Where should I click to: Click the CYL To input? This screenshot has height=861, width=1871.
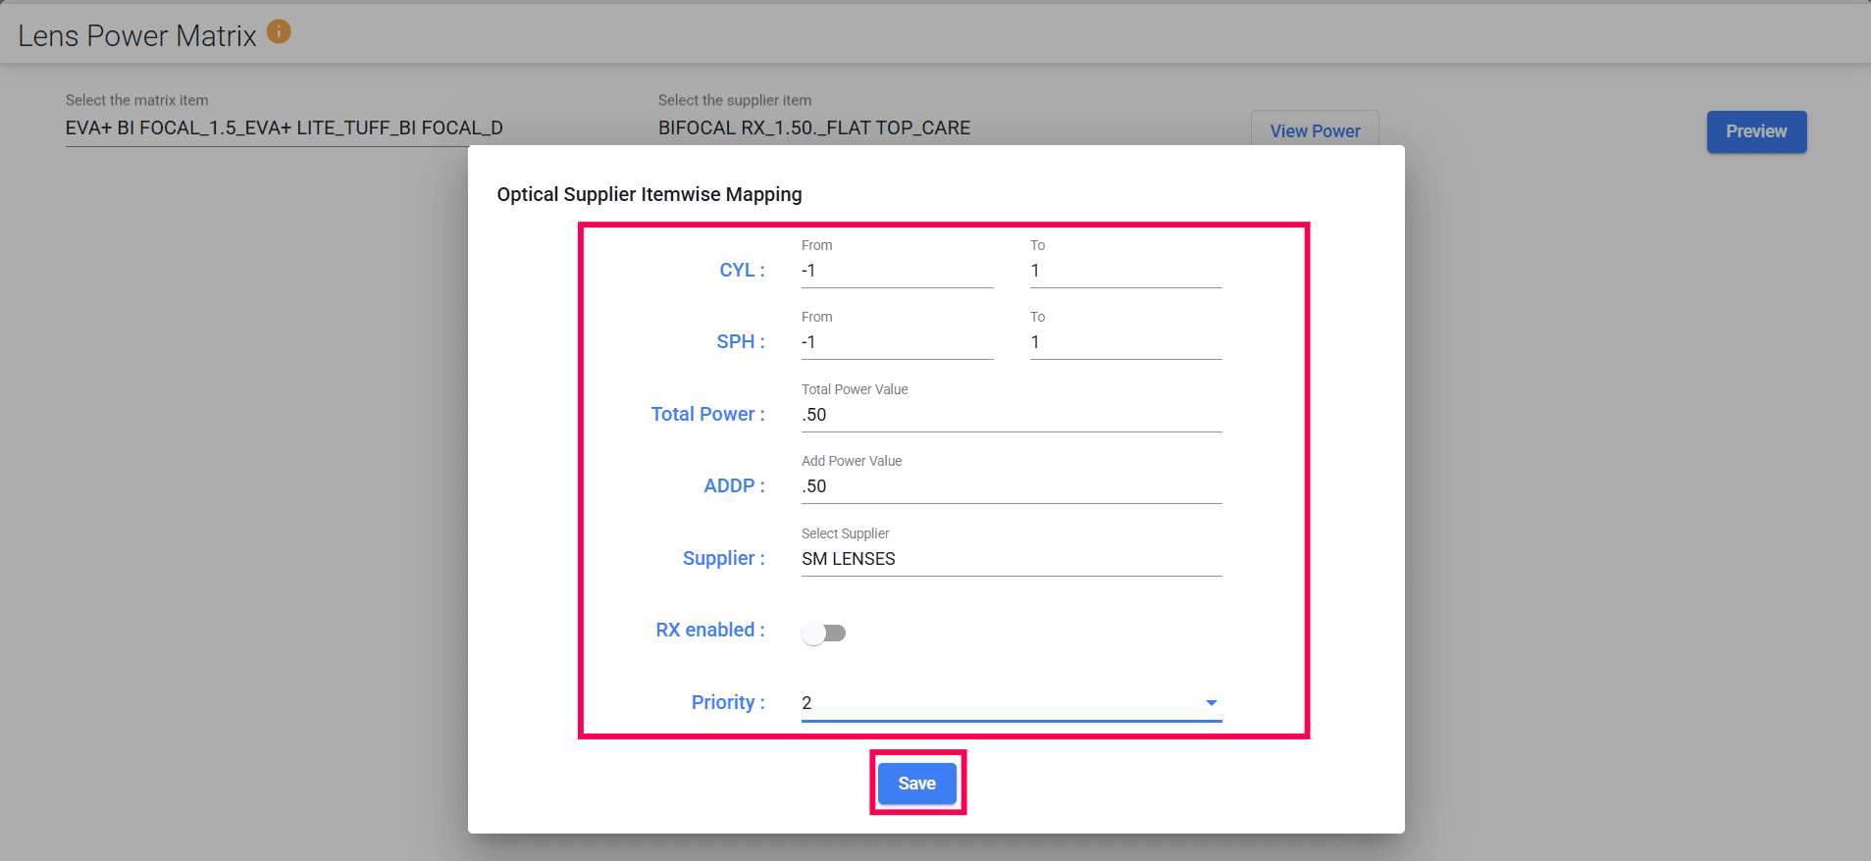coord(1124,272)
